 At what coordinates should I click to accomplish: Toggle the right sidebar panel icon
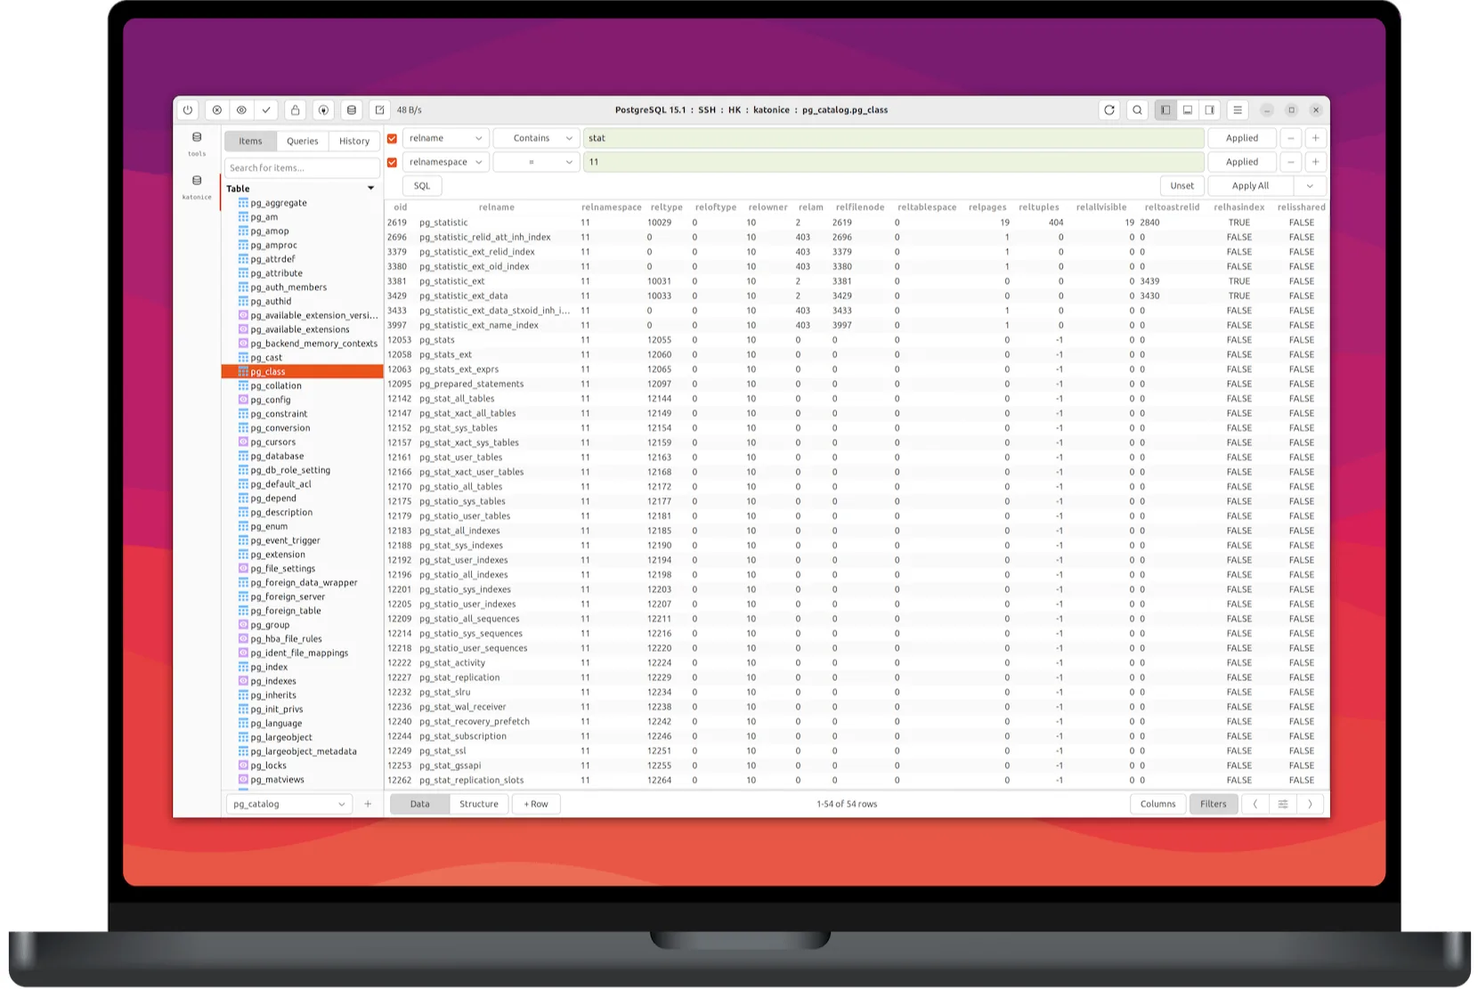click(x=1210, y=110)
